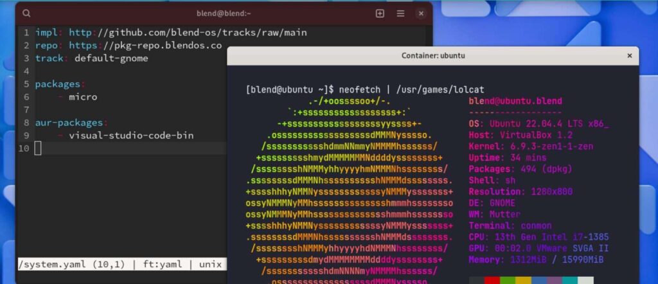Click the Resolution: 1280x800 line
This screenshot has width=658, height=284.
point(520,191)
